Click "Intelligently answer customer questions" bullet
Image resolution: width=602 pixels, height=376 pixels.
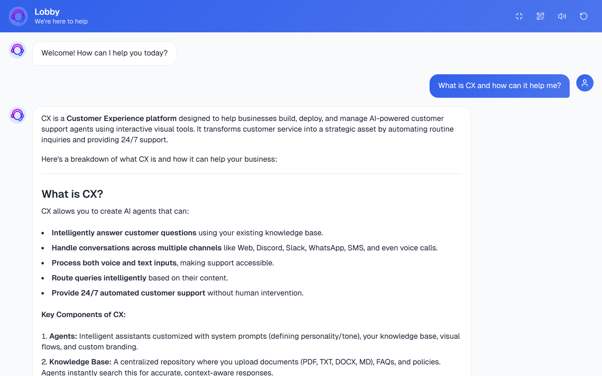pyautogui.click(x=124, y=233)
